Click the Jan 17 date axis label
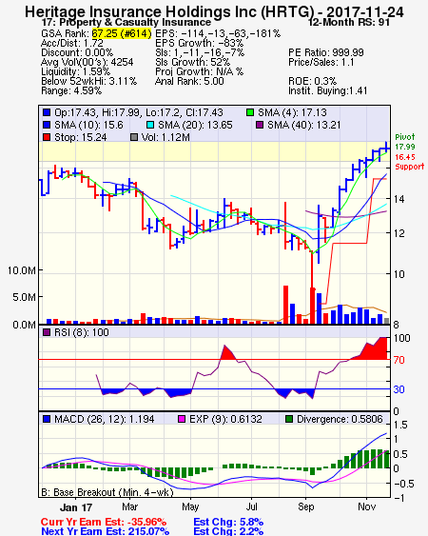428x536 pixels. click(76, 507)
